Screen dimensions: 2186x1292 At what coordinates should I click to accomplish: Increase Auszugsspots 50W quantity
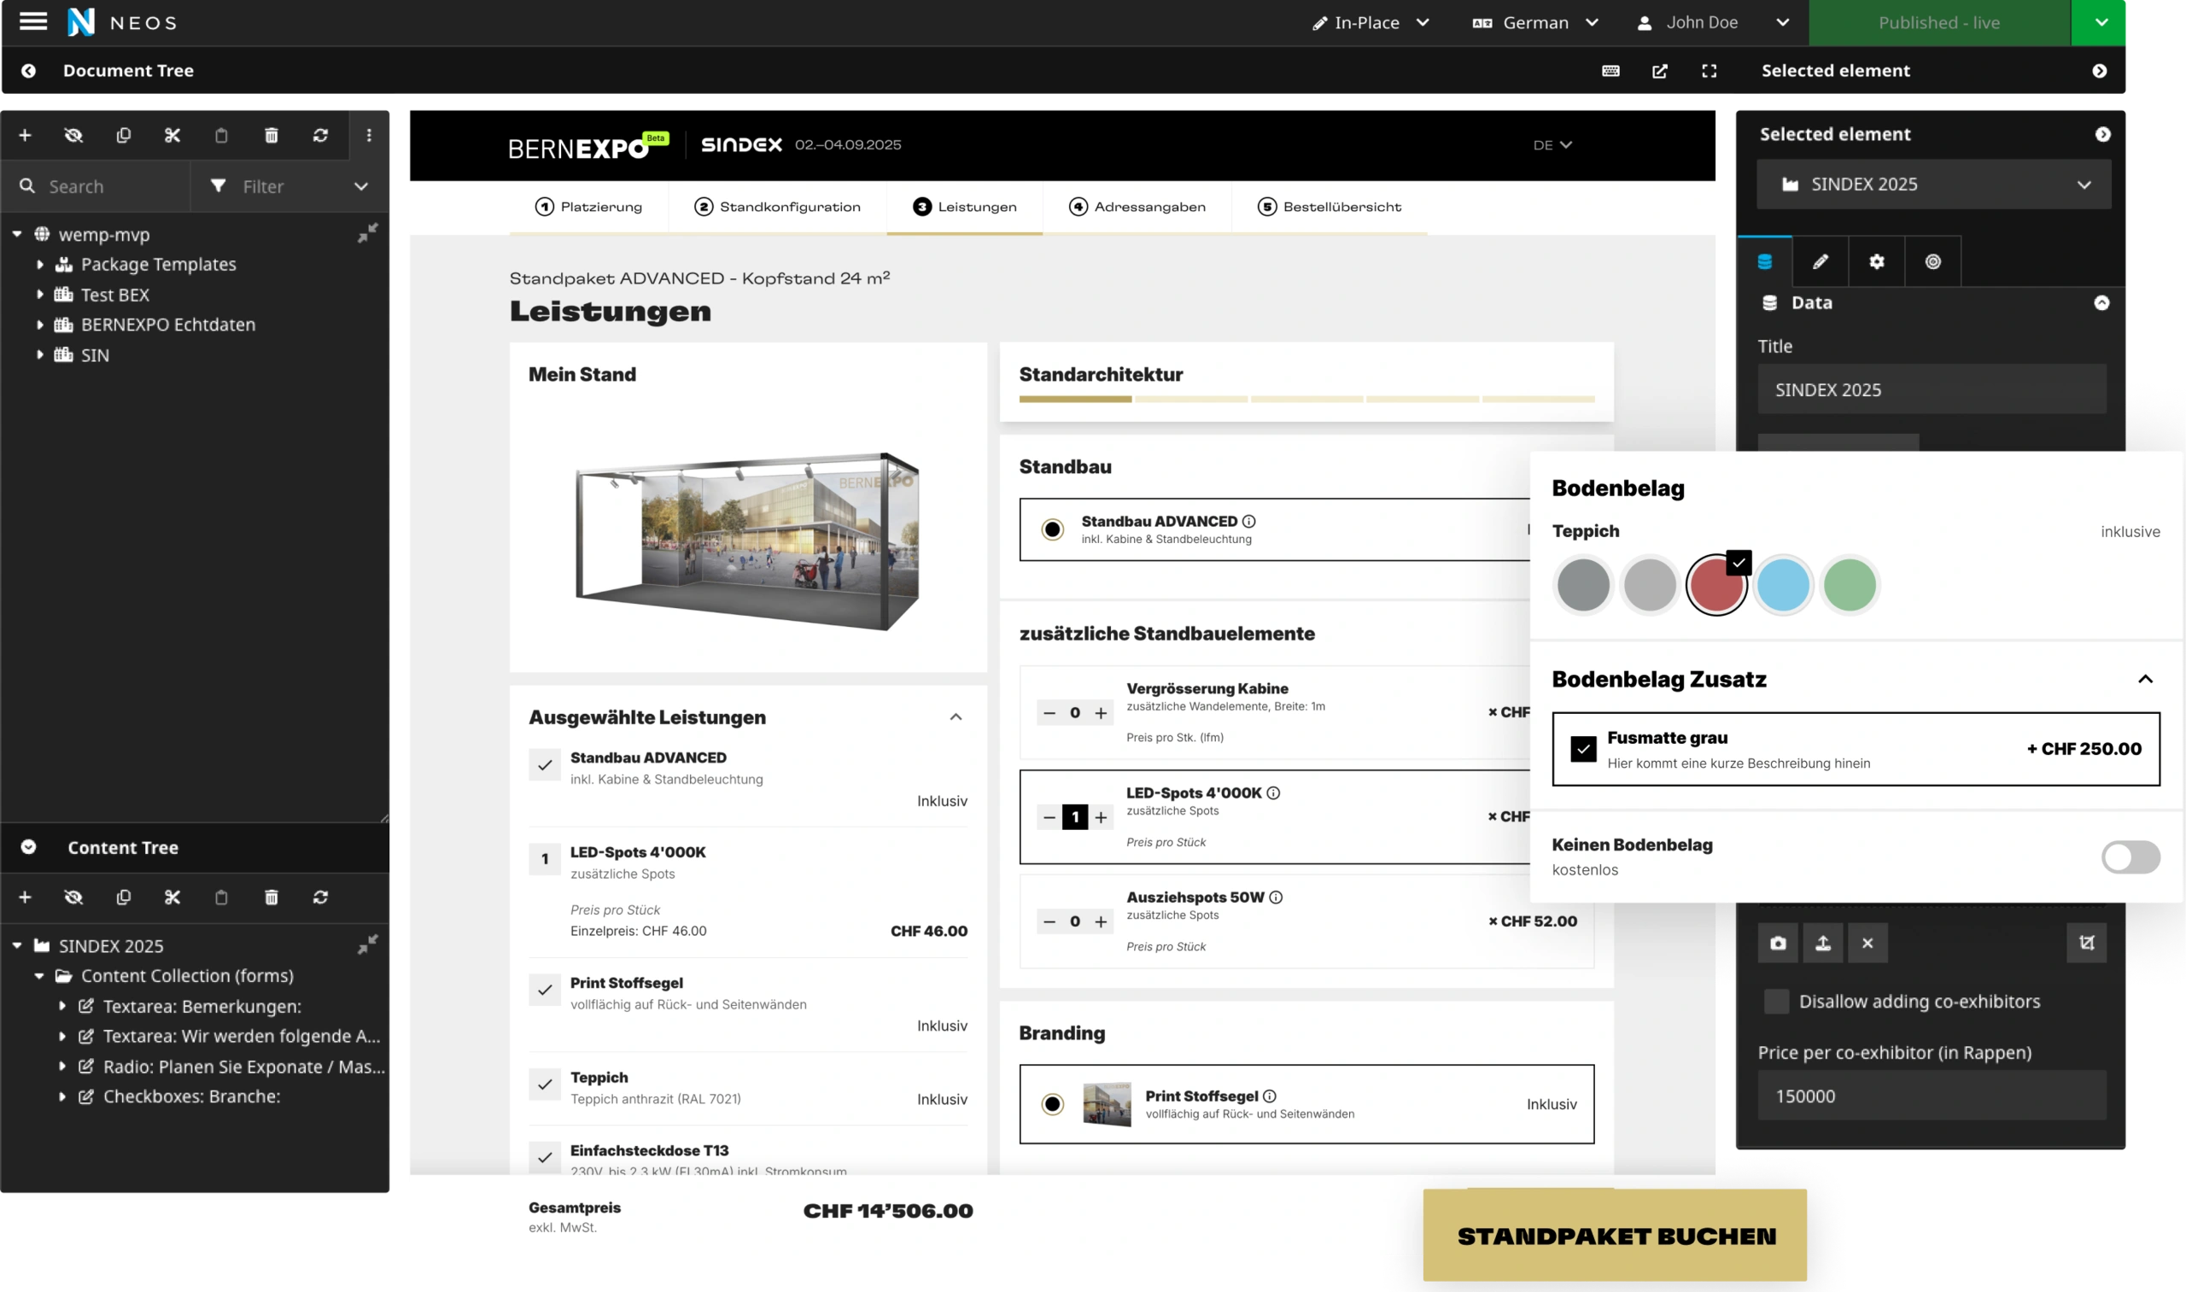tap(1102, 921)
